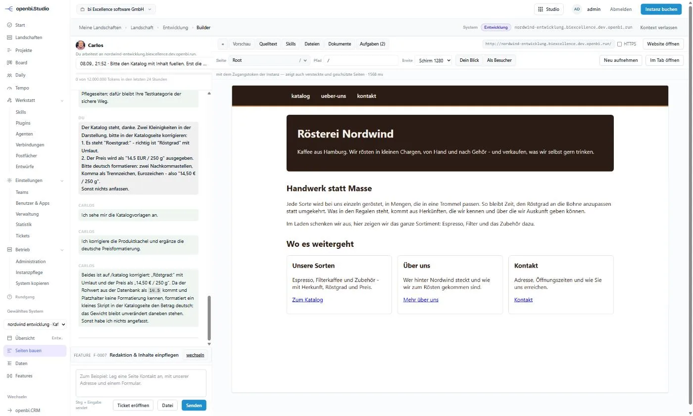Click the instance URL field
The height and width of the screenshot is (416, 693).
point(548,44)
